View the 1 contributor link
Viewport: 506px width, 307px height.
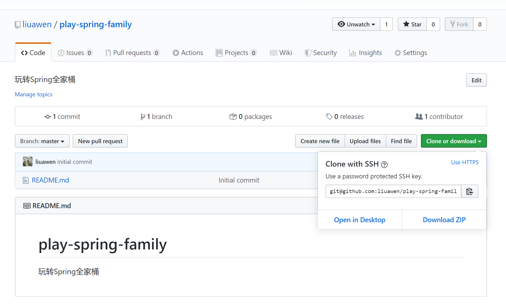coord(439,116)
